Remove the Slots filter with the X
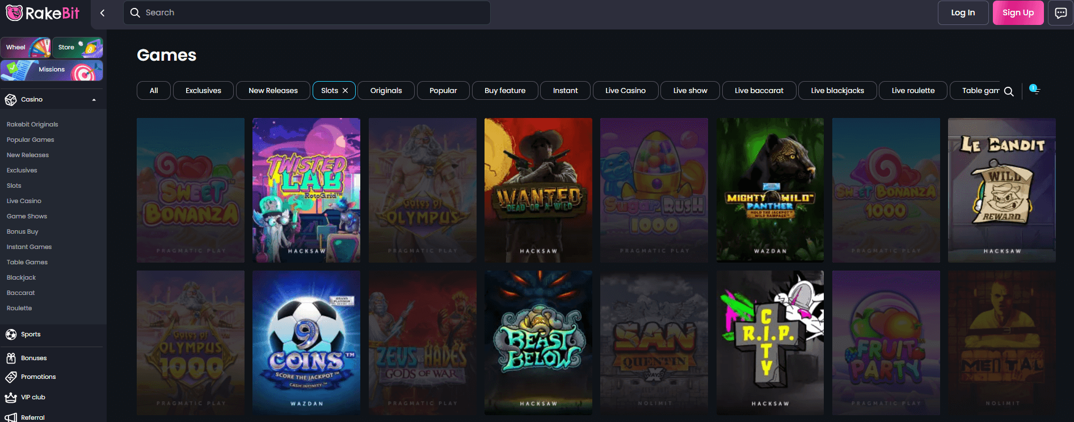This screenshot has width=1074, height=422. [x=345, y=91]
